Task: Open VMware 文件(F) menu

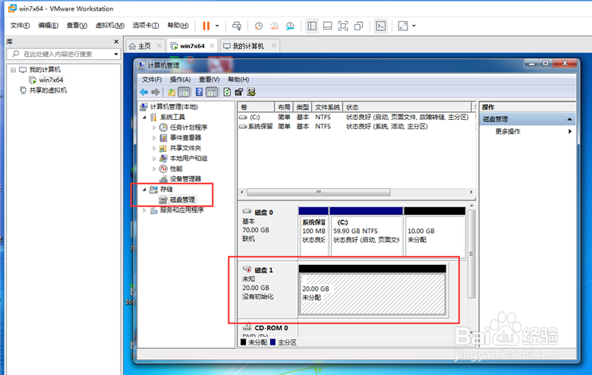Action: tap(20, 25)
